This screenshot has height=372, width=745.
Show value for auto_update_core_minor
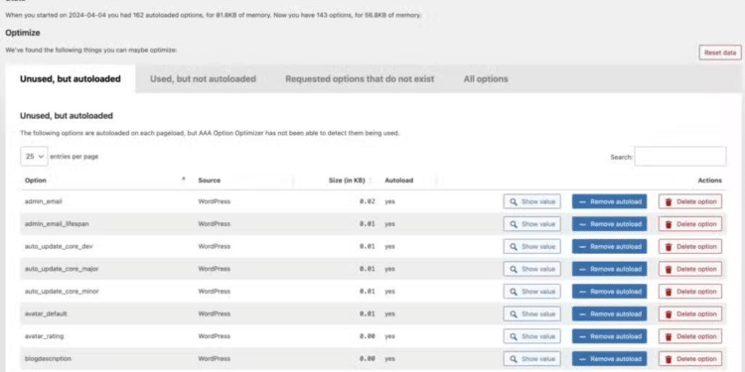531,292
